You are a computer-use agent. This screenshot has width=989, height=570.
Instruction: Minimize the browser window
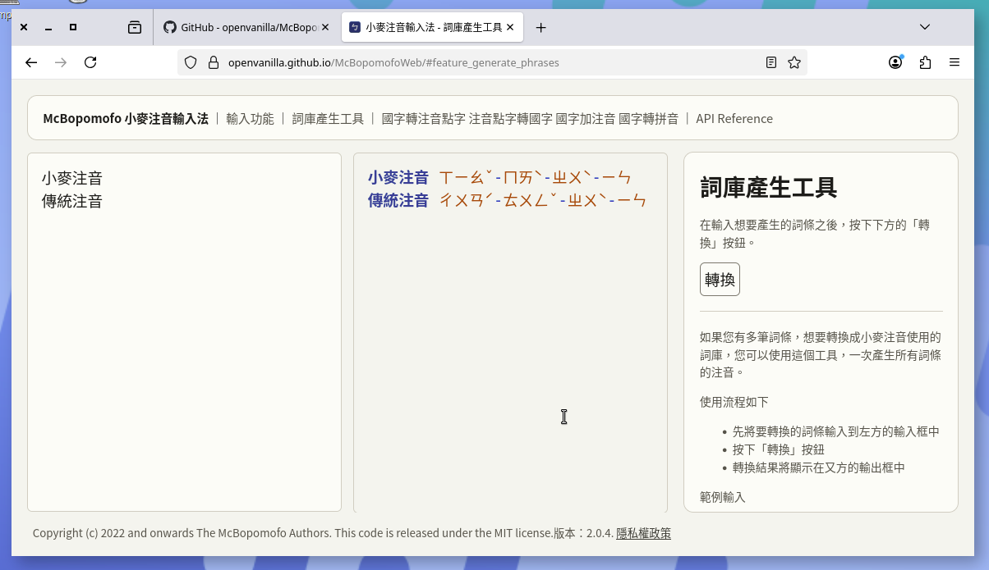point(48,27)
